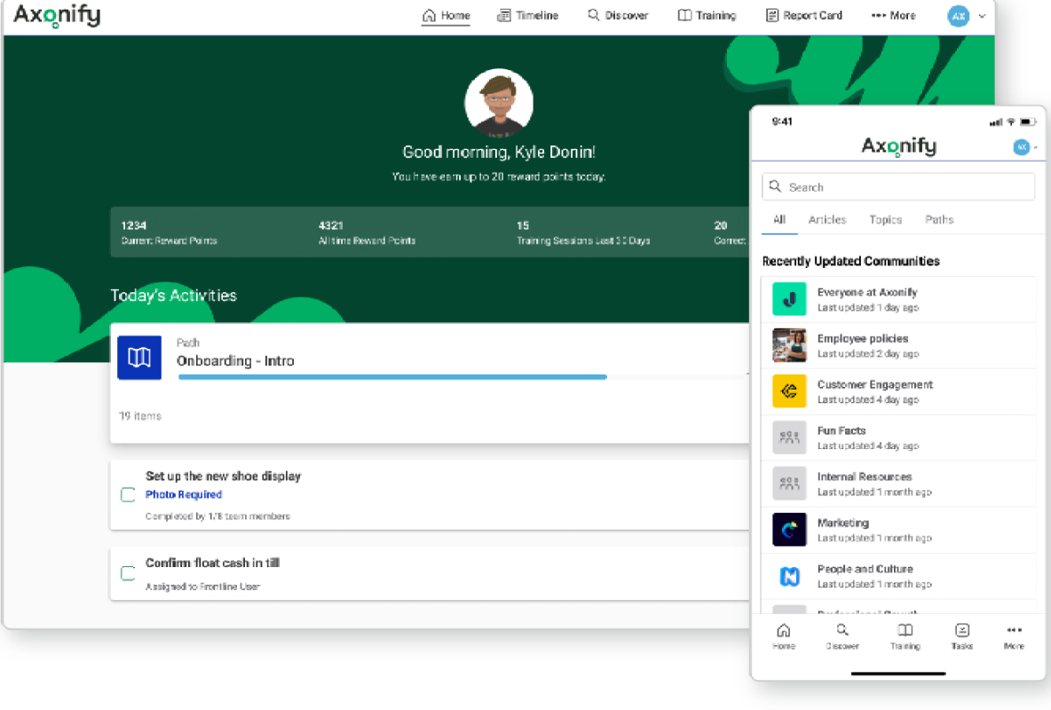This screenshot has height=710, width=1051.
Task: Expand the account dropdown arrow in desktop header
Action: coord(982,16)
